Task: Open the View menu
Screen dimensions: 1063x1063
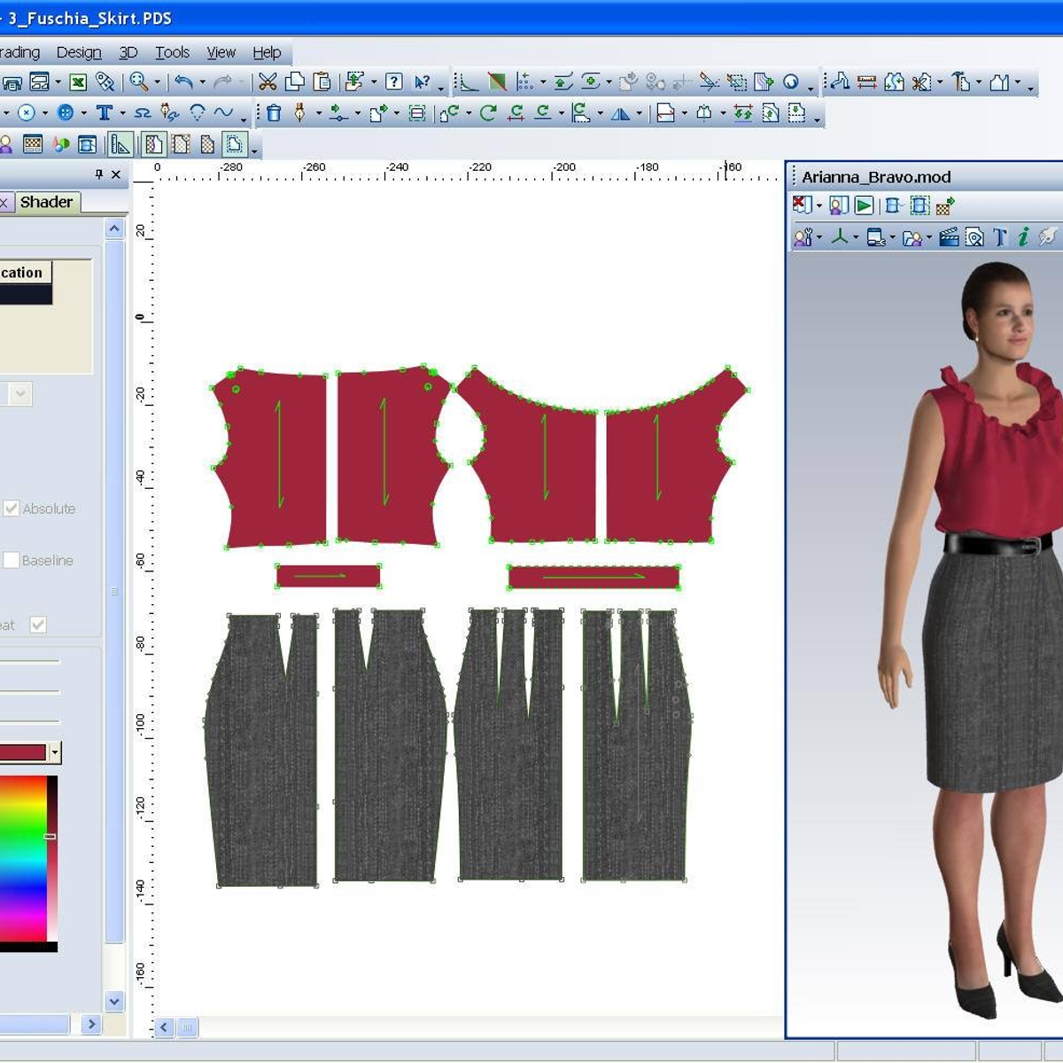Action: pyautogui.click(x=221, y=52)
